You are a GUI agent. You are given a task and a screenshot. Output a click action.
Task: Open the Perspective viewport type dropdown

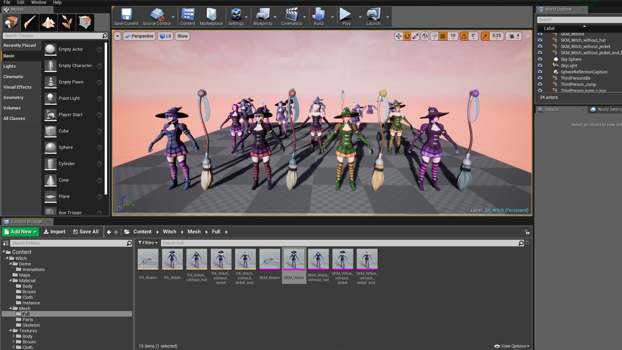(x=139, y=36)
